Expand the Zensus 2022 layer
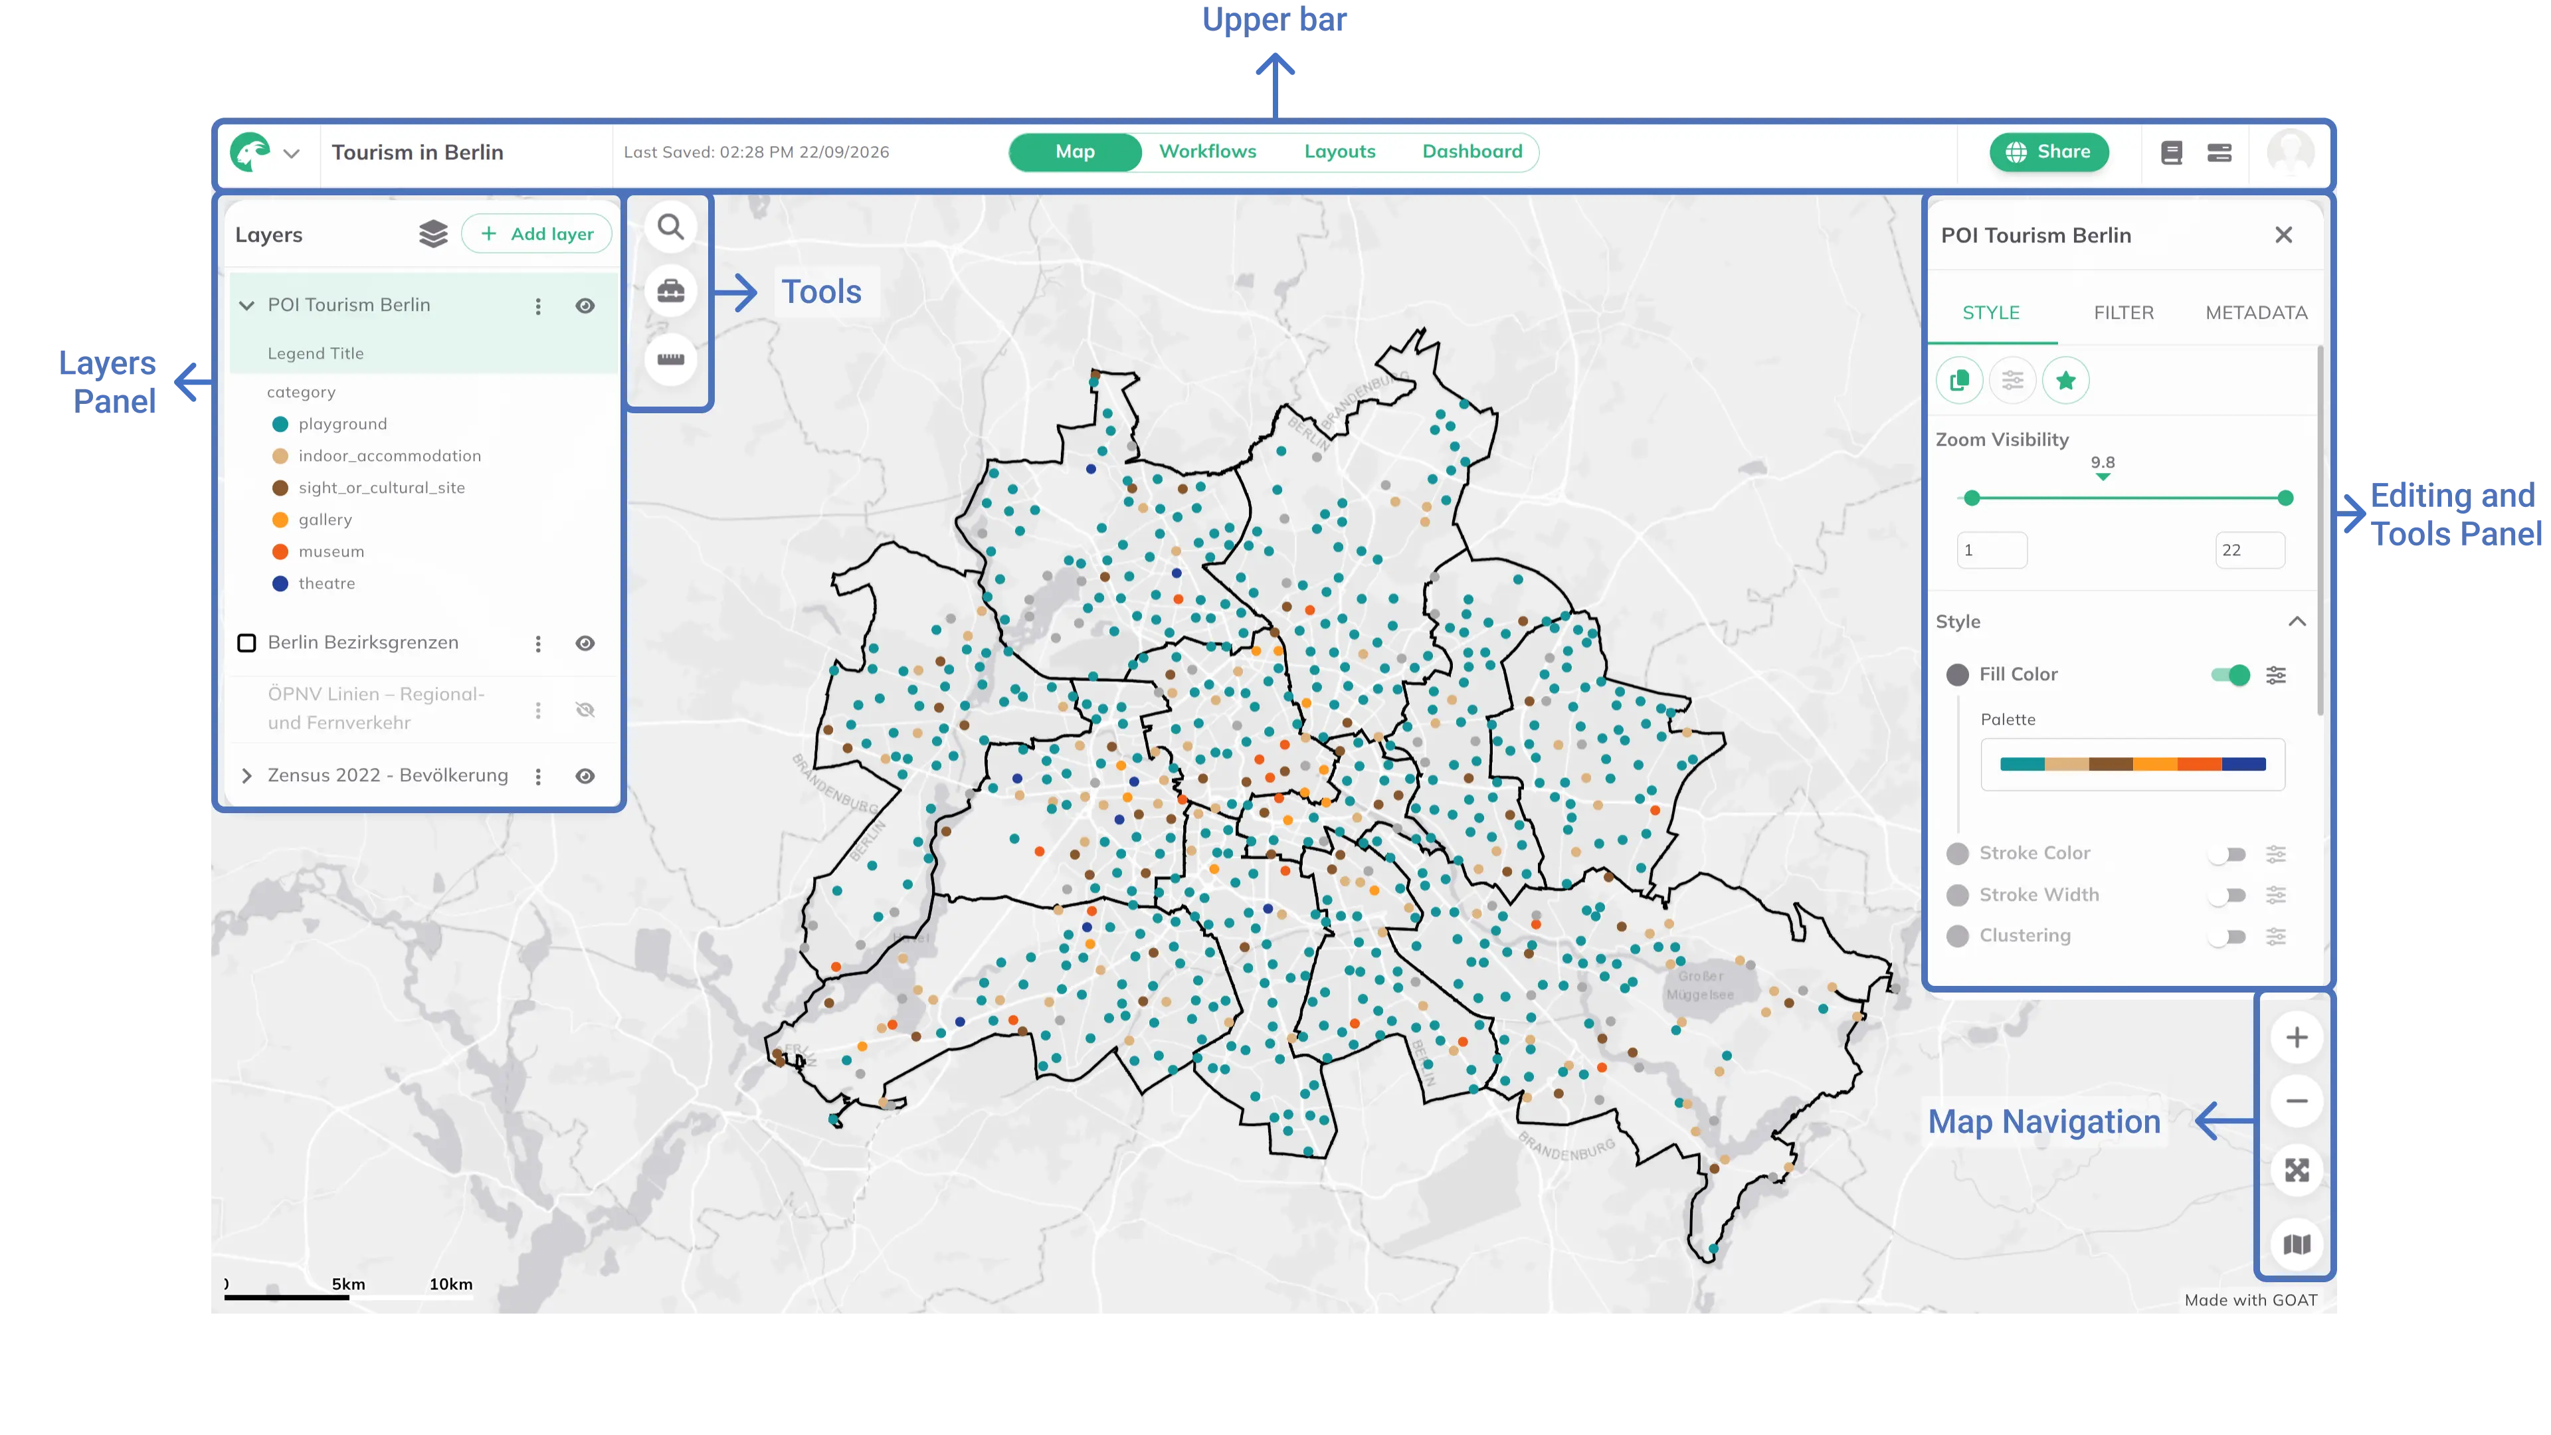The image size is (2551, 1435). pyautogui.click(x=246, y=775)
